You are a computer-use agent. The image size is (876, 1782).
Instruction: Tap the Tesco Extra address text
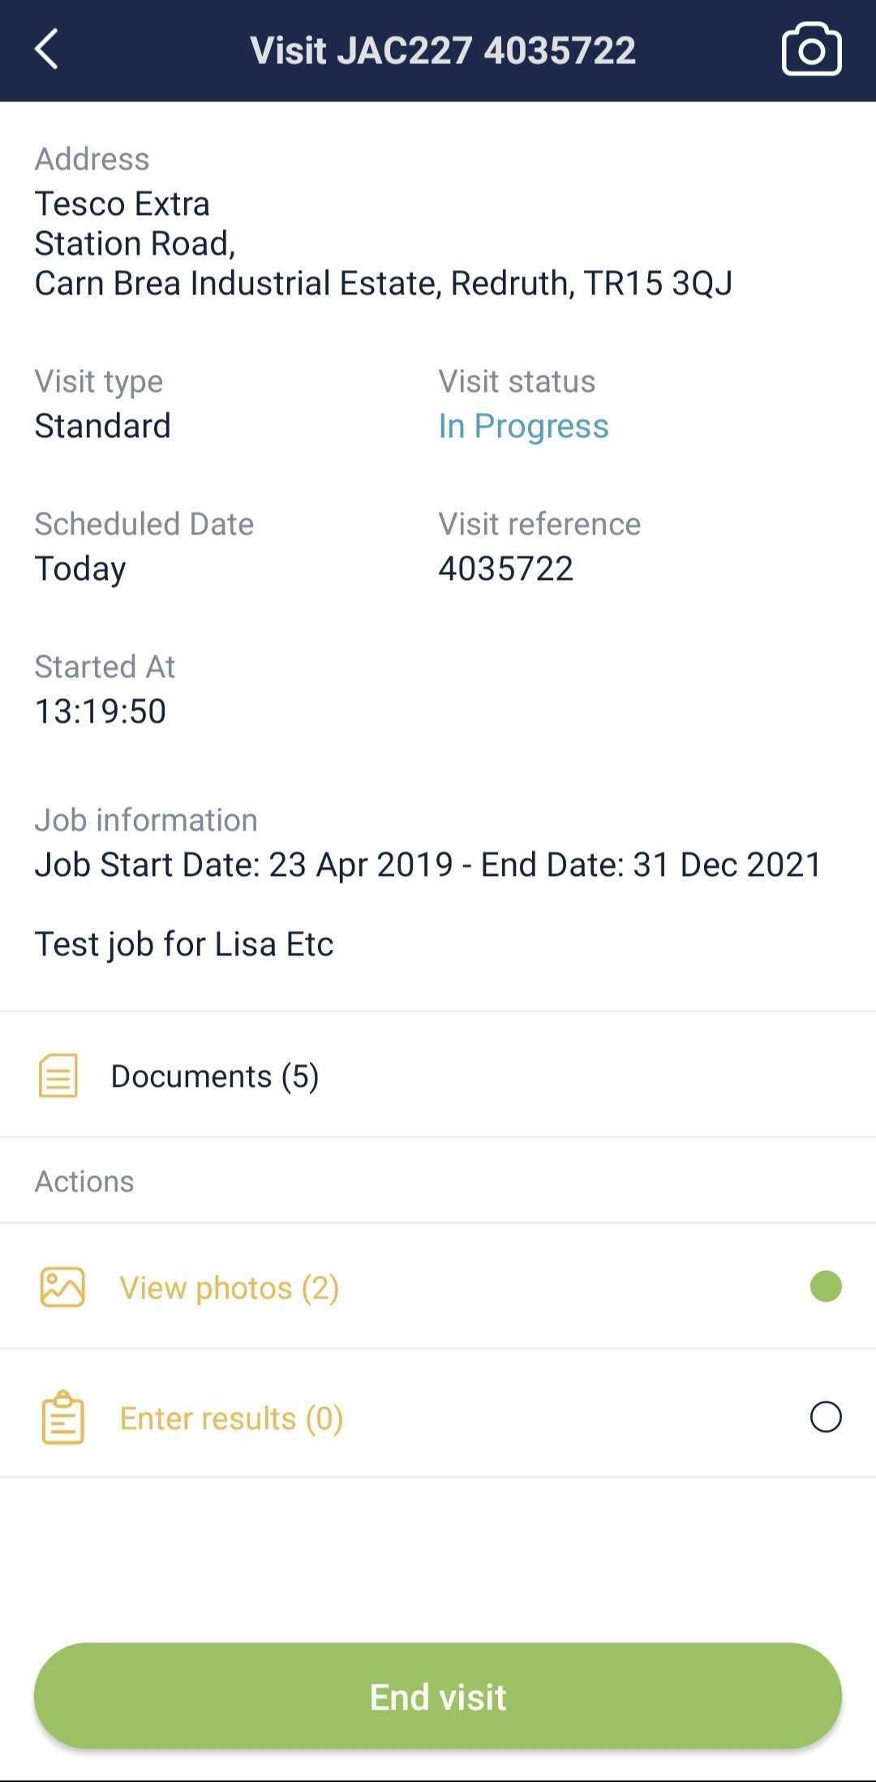click(x=122, y=204)
